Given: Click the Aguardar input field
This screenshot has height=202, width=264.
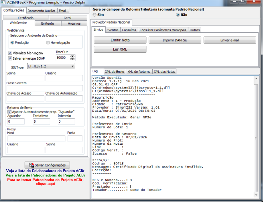Looking at the screenshot, I should [16, 122].
